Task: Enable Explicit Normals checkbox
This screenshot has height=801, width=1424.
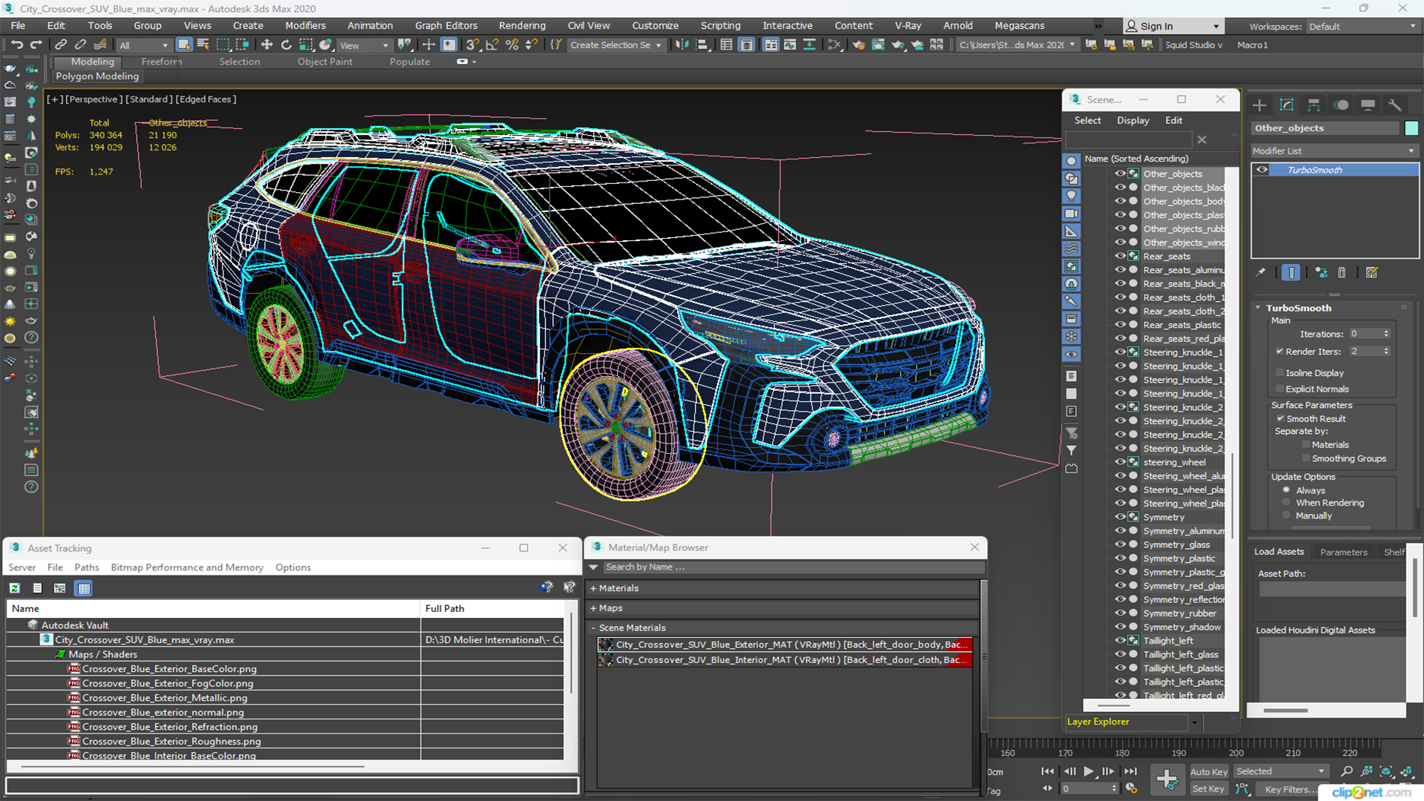Action: pyautogui.click(x=1279, y=389)
